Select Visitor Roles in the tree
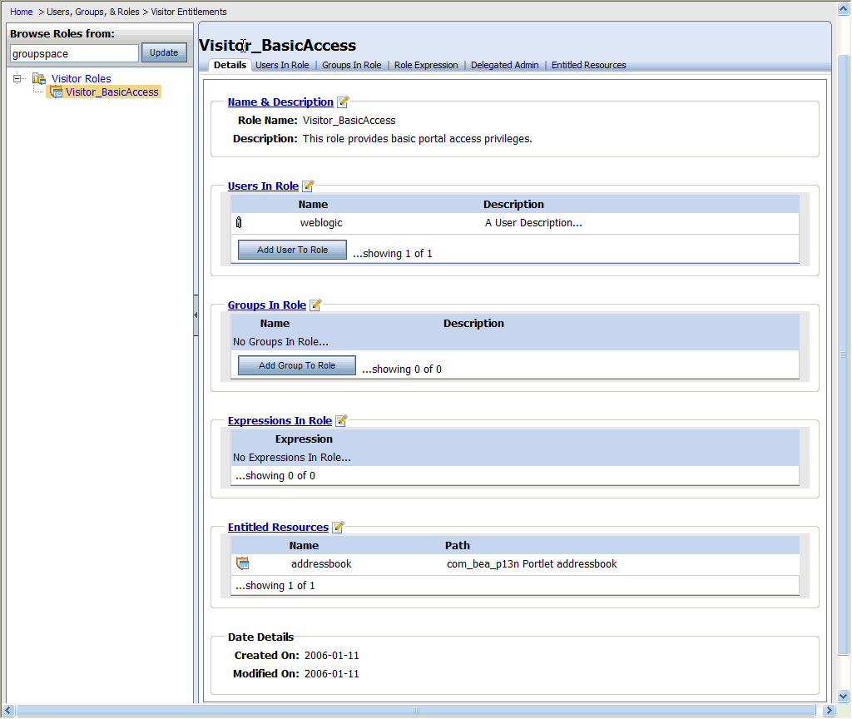Screen dimensions: 852x719 pyautogui.click(x=81, y=79)
